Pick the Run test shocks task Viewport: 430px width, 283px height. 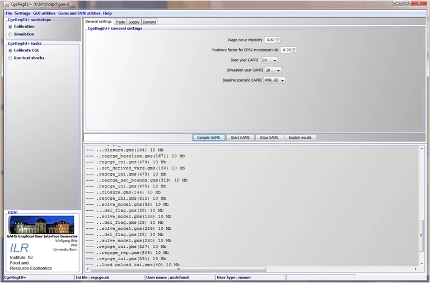click(10, 58)
